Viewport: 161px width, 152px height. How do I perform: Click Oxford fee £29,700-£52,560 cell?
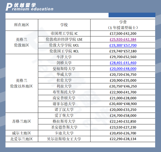pos(123,57)
